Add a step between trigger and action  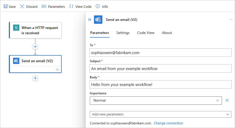coord(35,47)
